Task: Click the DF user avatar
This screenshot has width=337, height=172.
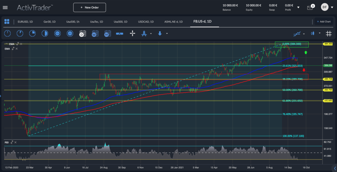Action: (325, 7)
